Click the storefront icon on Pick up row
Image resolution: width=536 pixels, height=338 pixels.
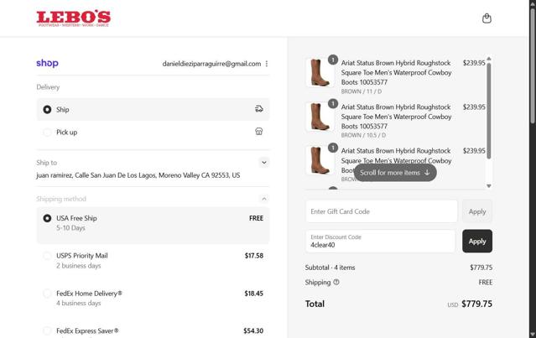click(x=258, y=132)
